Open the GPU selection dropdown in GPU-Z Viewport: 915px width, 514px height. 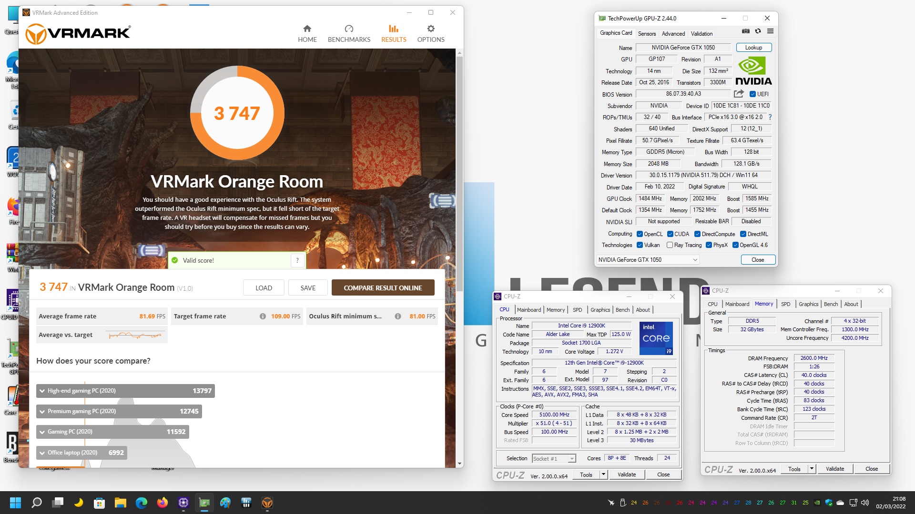[648, 260]
